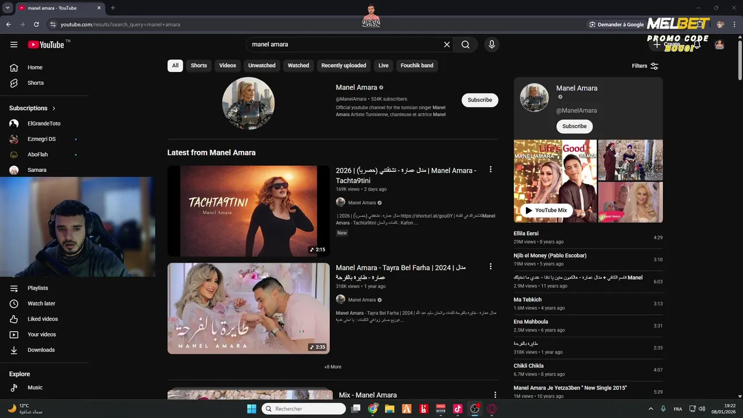743x418 pixels.
Task: Open more options for Tachta9tini video
Action: (x=490, y=170)
